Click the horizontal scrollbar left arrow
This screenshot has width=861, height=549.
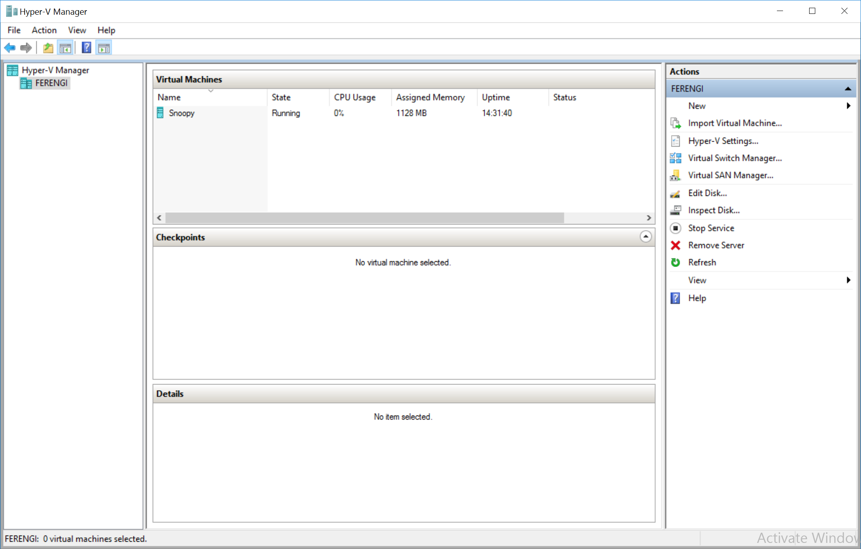159,218
